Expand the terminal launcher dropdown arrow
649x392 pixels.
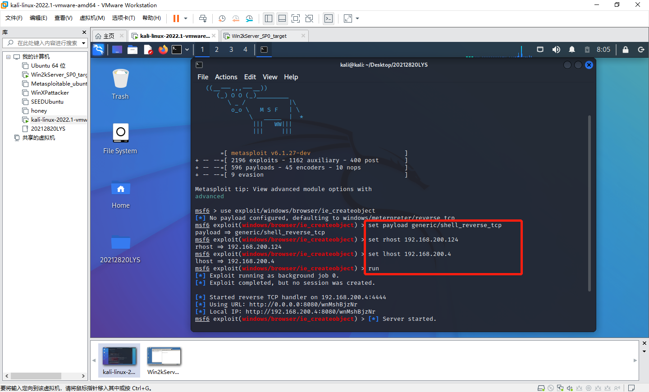(x=187, y=50)
